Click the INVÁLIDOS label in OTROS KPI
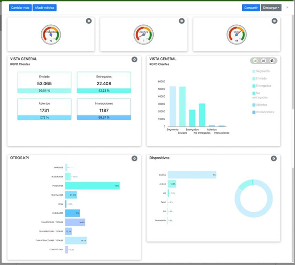The height and width of the screenshot is (265, 295). coord(59,168)
